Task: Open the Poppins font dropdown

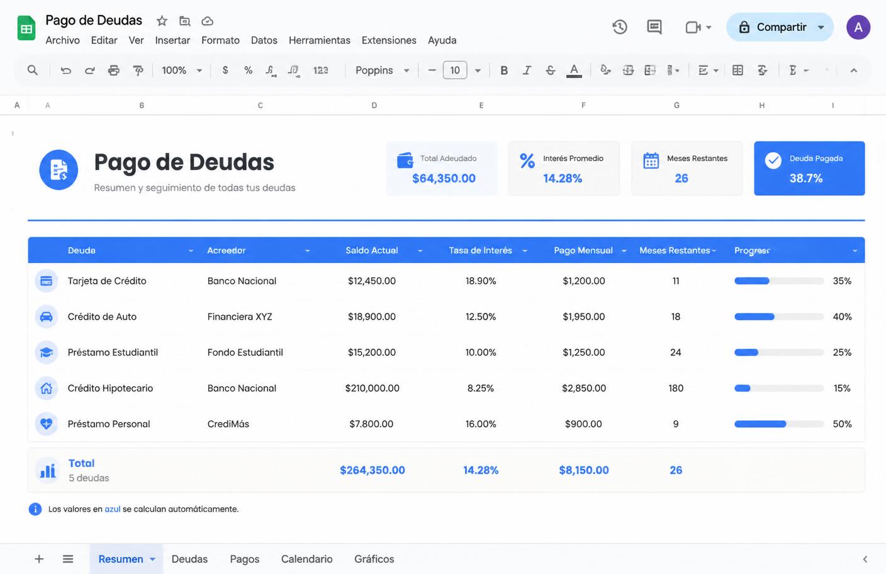Action: pyautogui.click(x=382, y=70)
